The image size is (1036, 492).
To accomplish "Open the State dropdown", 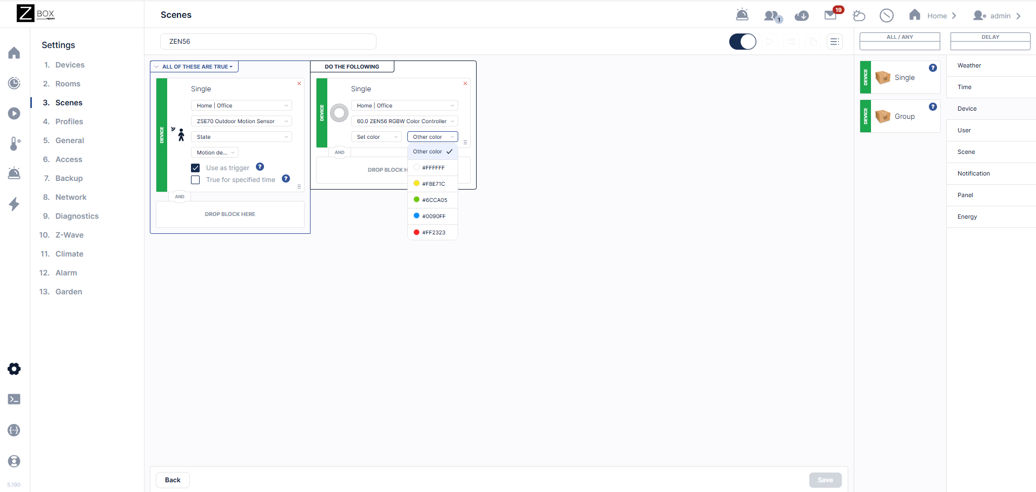I will [241, 137].
